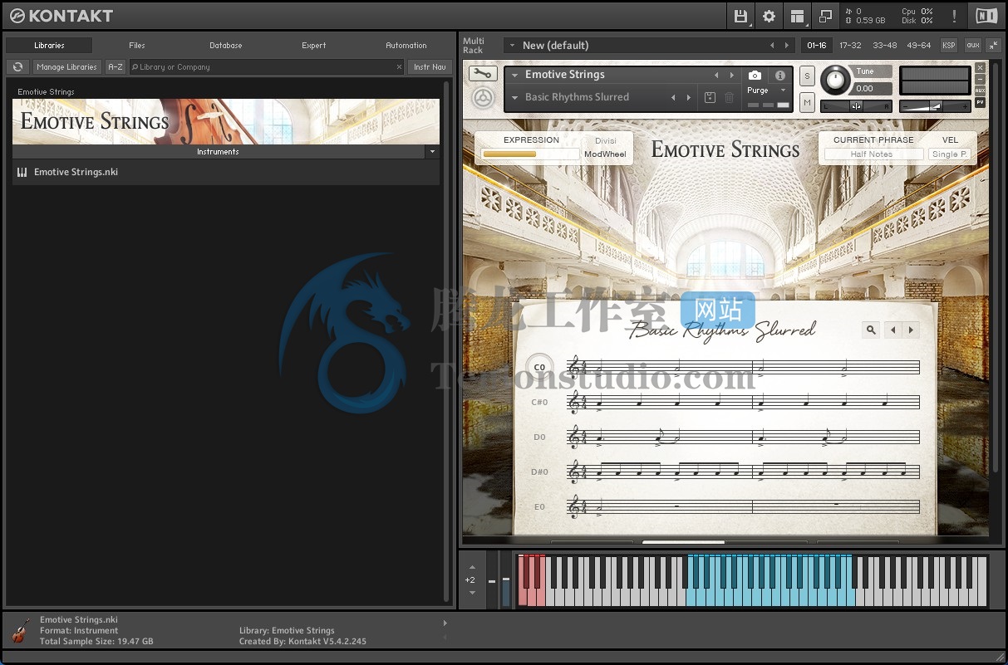Adjust the Expression level bar
This screenshot has height=665, width=1008.
530,154
